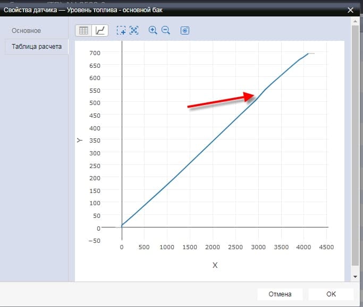Save chart snapshot with camera icon
Screen dimensions: 363x307
point(185,31)
